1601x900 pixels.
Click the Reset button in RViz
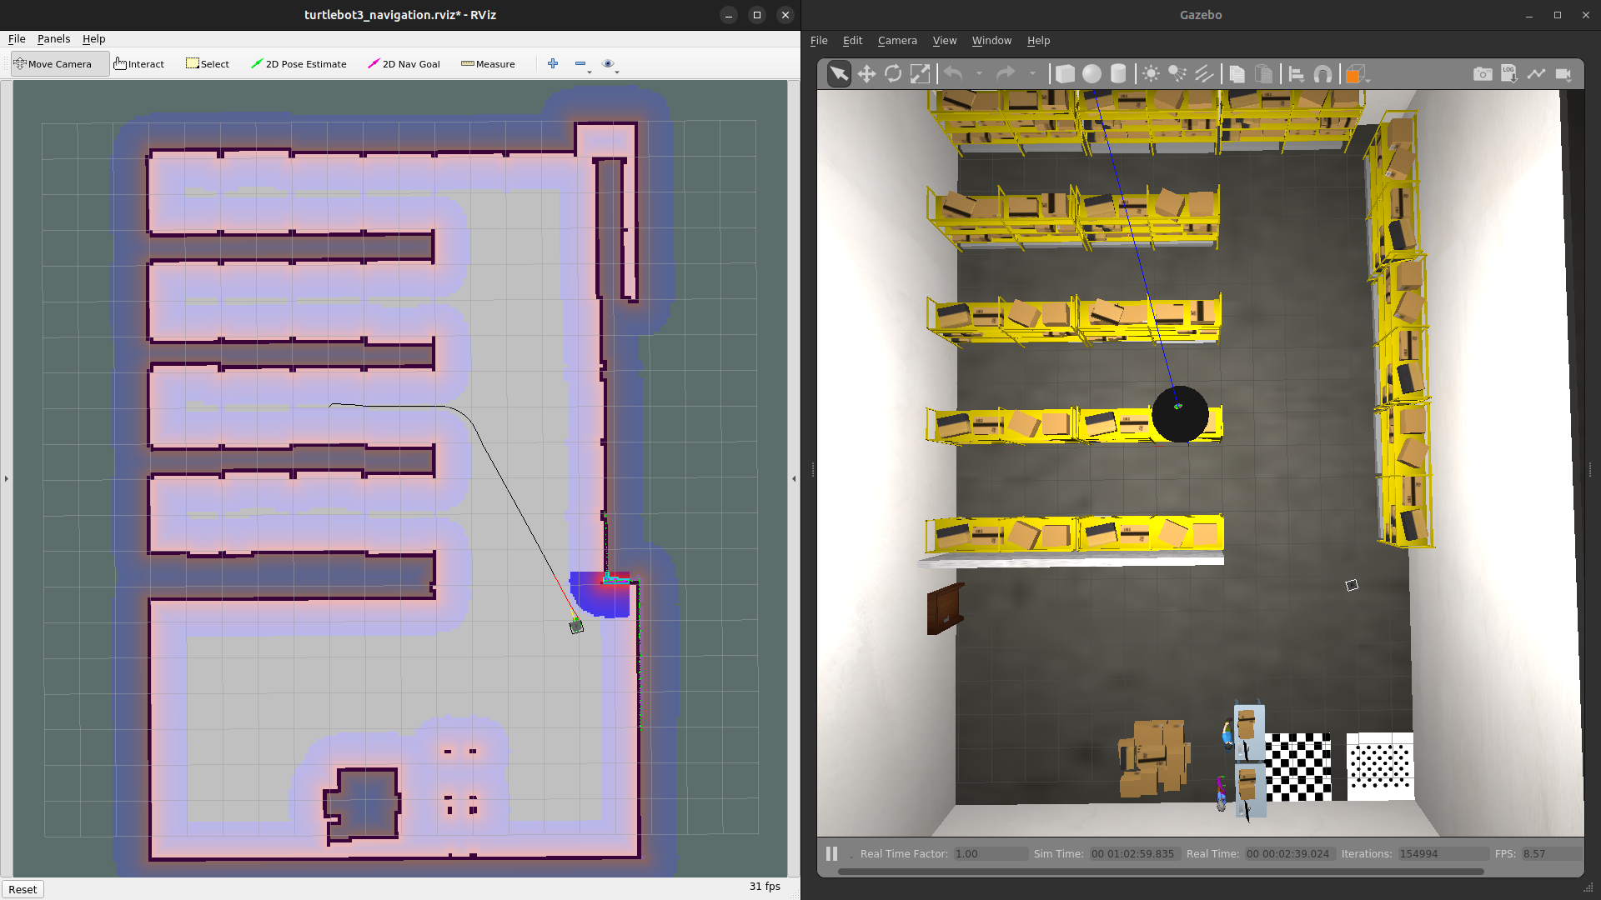click(x=23, y=889)
